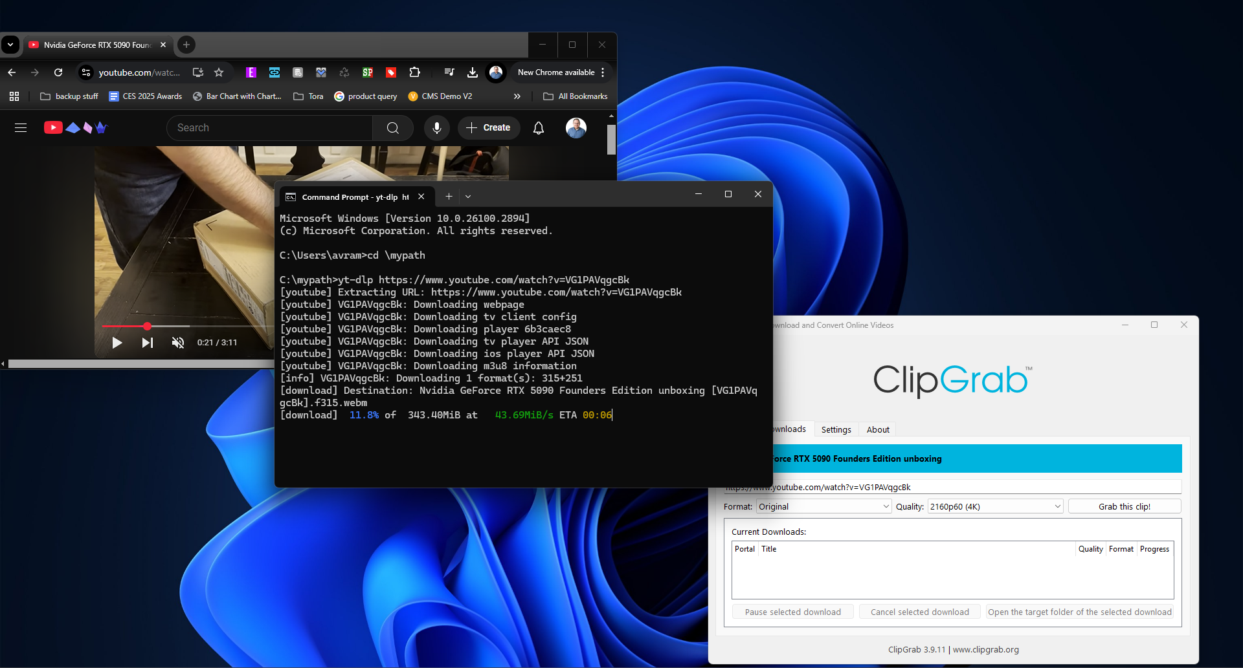Click the search magnifier in YouTube
1243x668 pixels.
393,127
